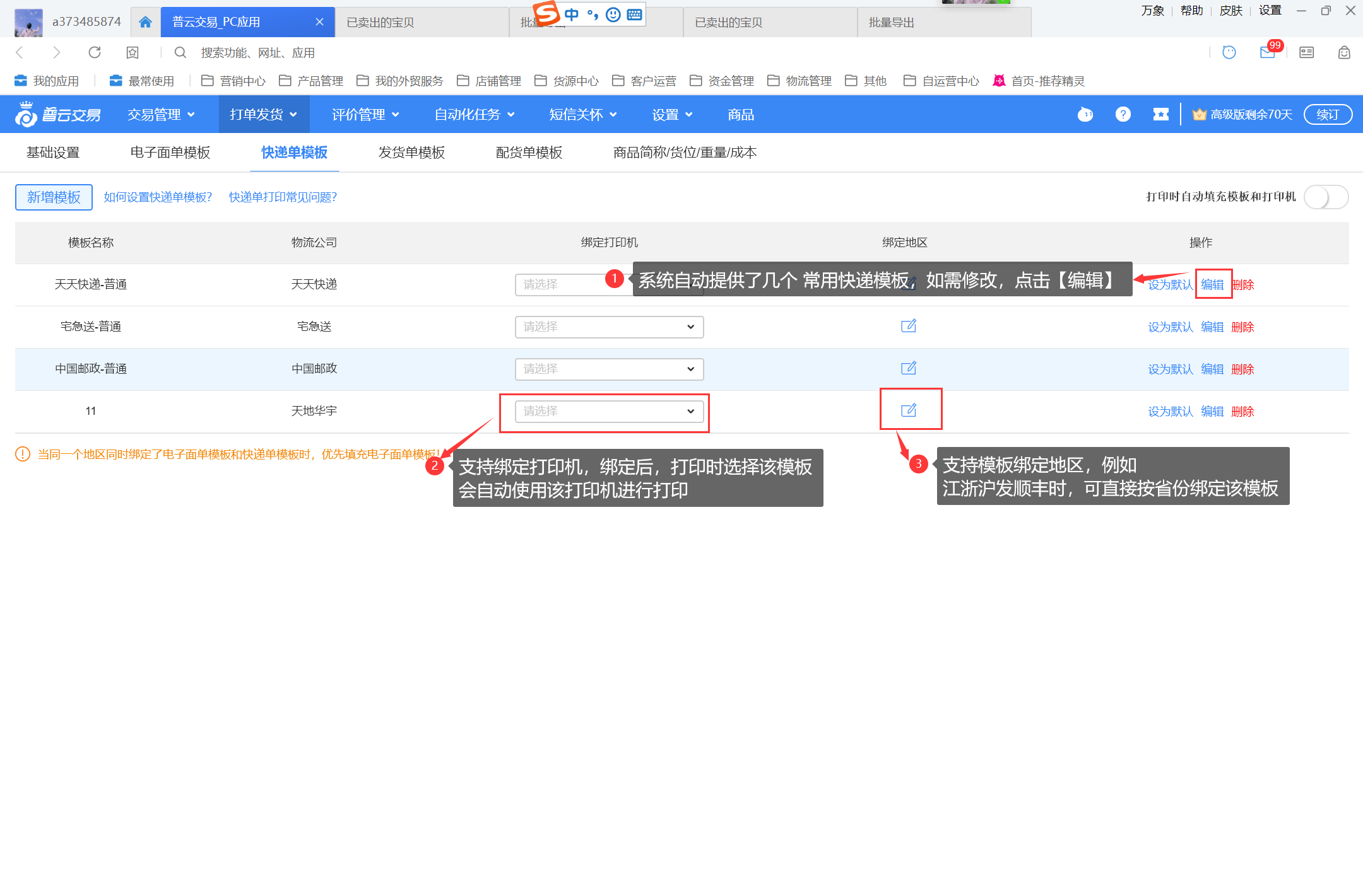The width and height of the screenshot is (1363, 870).
Task: Open the shopping bag icon in address bar
Action: [1344, 52]
